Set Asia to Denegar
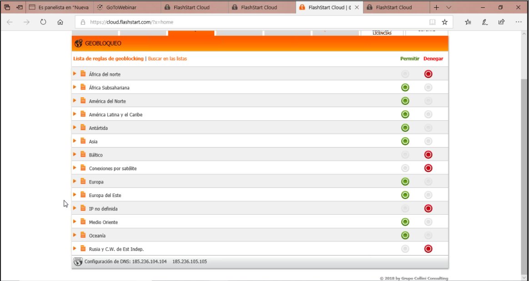Viewport: 529px width, 281px height. pyautogui.click(x=428, y=141)
